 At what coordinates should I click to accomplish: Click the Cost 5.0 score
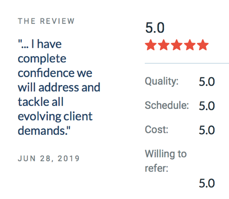207,130
